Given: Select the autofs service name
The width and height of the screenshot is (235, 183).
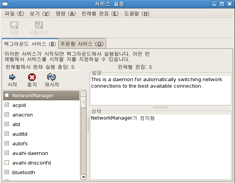Looking at the screenshot, I should [x=20, y=144].
